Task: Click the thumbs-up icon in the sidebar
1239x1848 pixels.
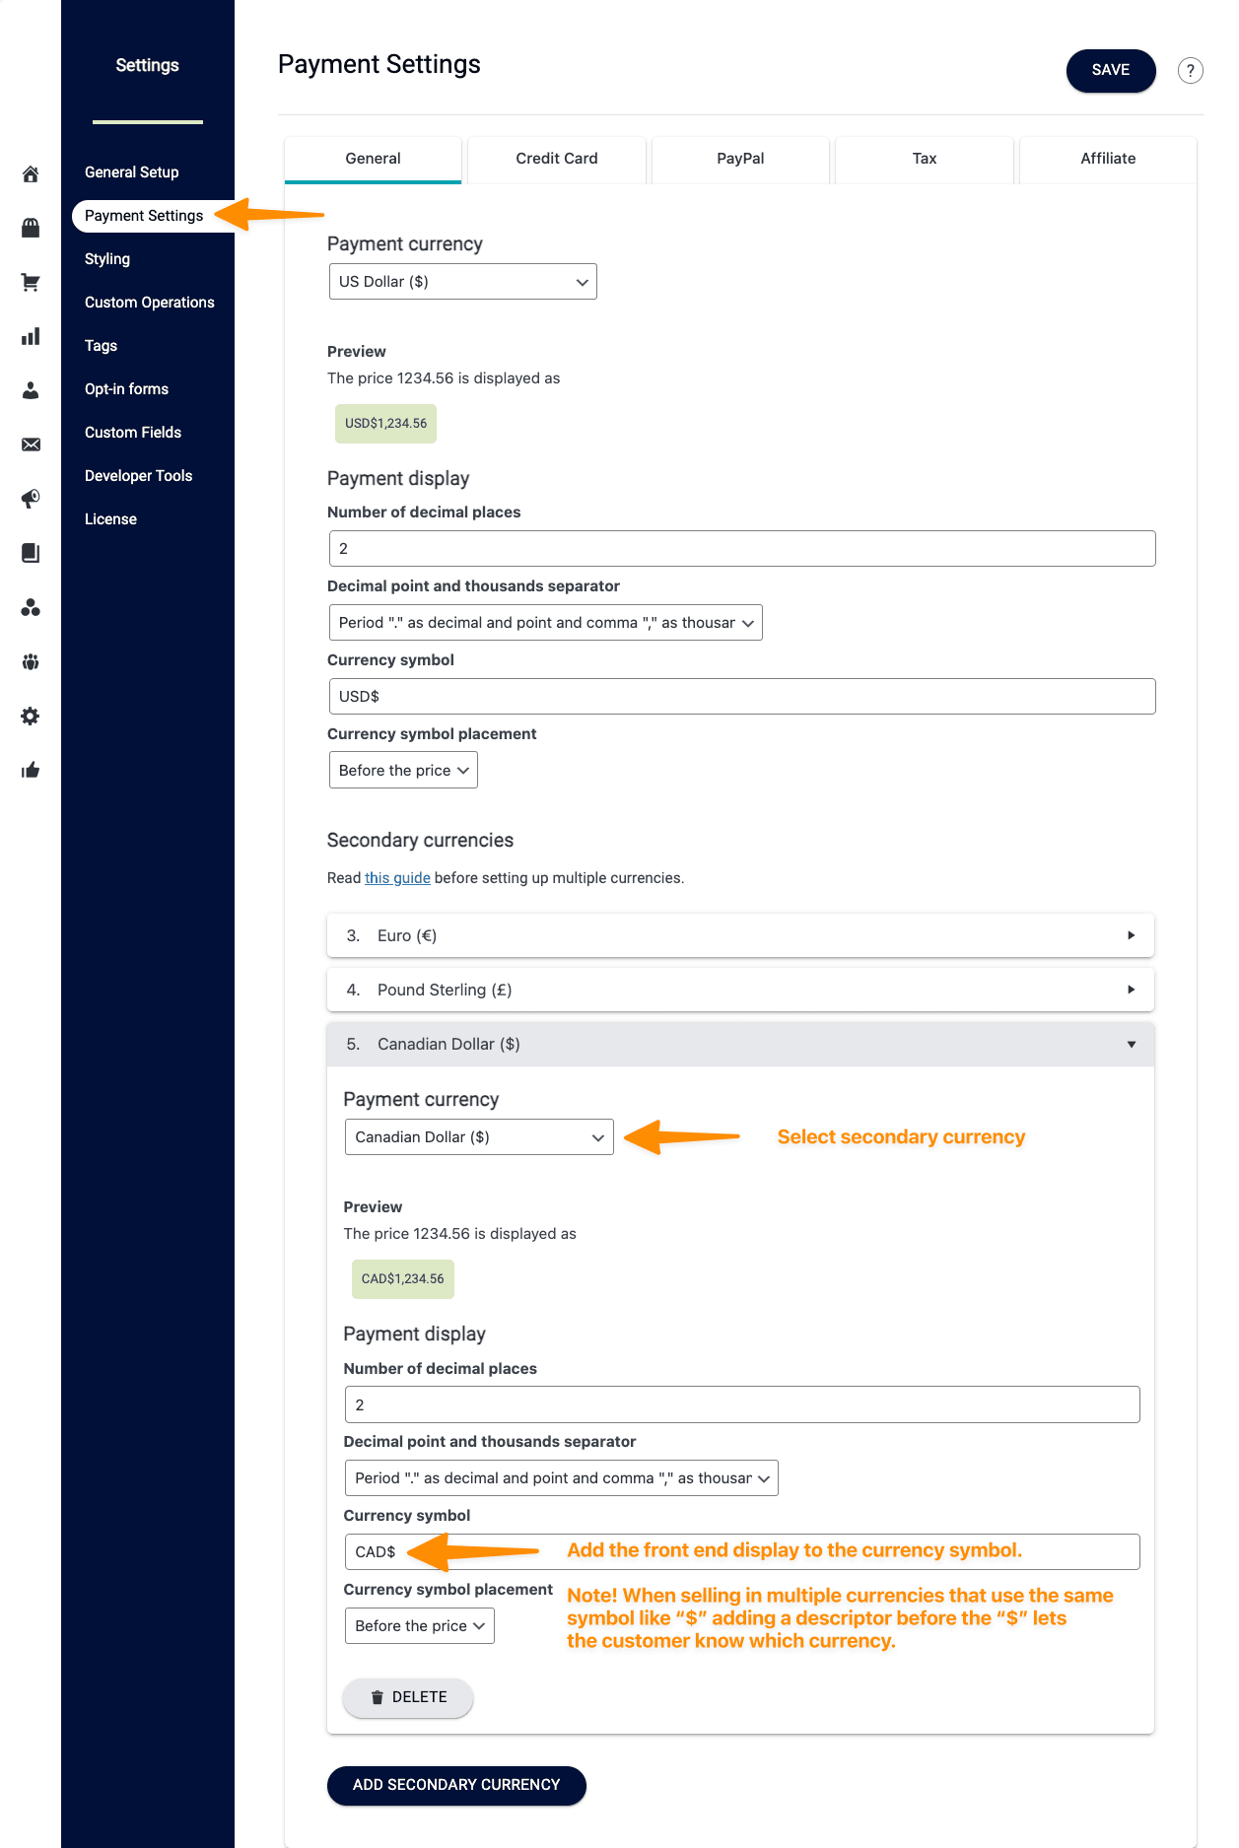Action: click(31, 770)
